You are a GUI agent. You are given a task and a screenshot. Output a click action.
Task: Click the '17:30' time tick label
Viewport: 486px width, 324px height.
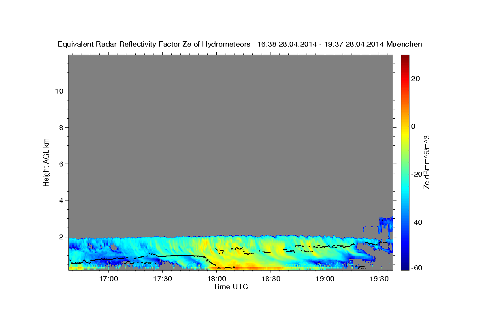pyautogui.click(x=163, y=279)
